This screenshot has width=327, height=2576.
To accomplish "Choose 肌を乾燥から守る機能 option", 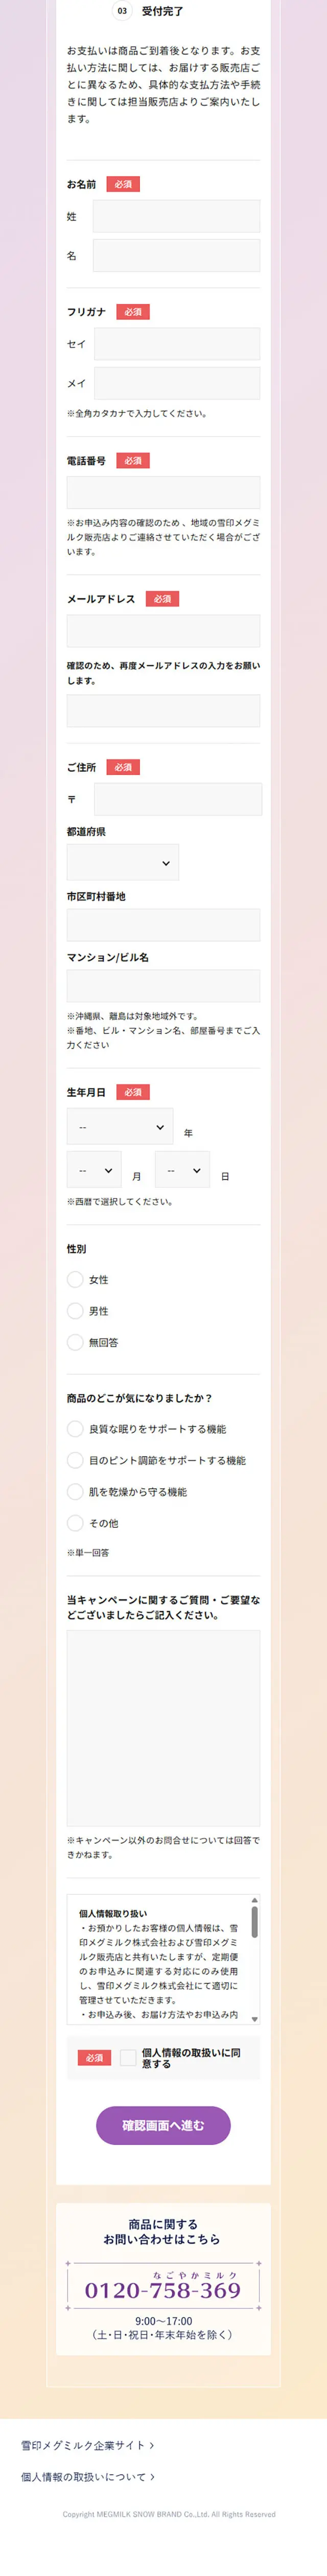I will (75, 1491).
